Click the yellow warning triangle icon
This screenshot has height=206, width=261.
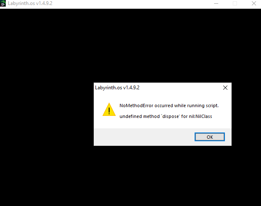109,110
